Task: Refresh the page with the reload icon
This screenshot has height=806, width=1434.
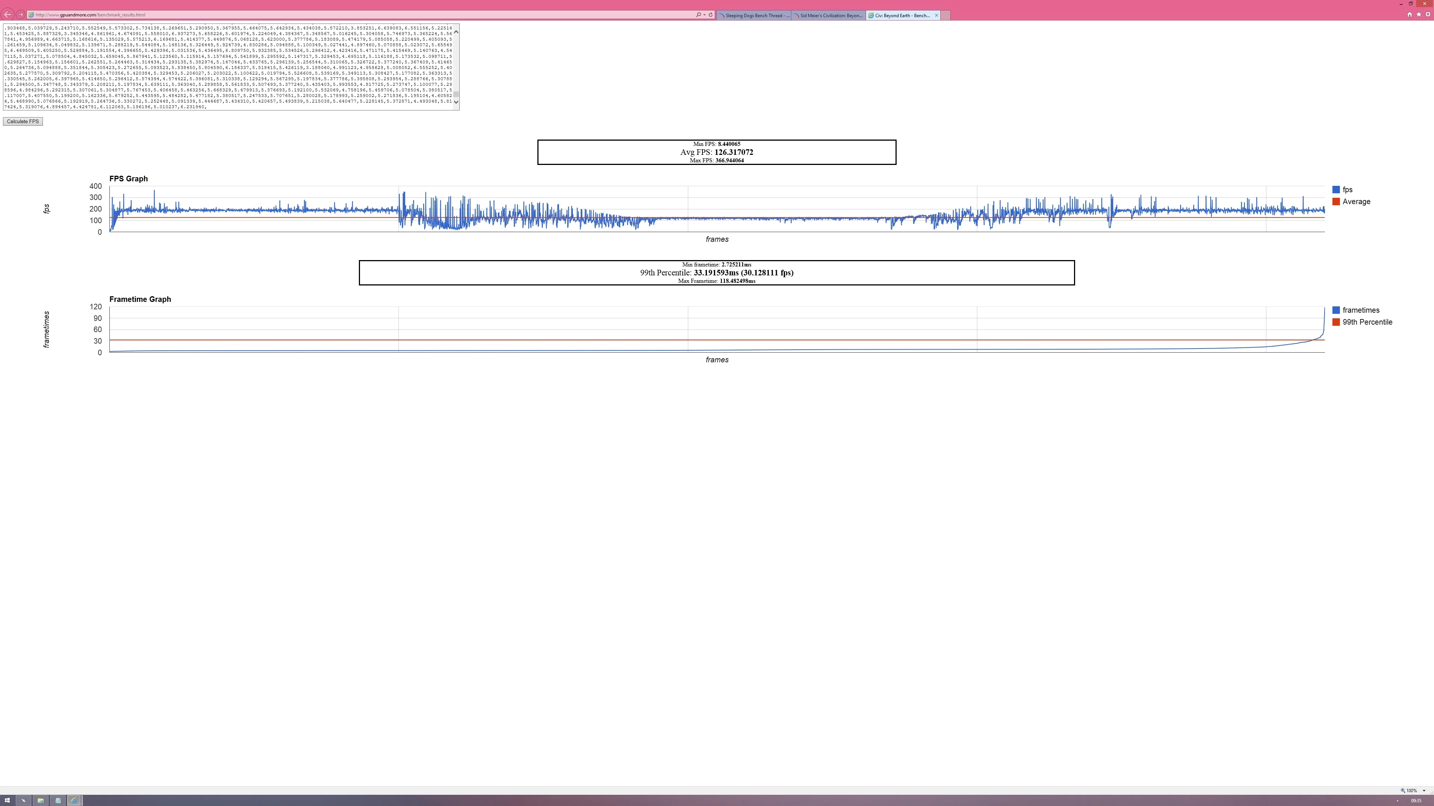Action: [710, 15]
